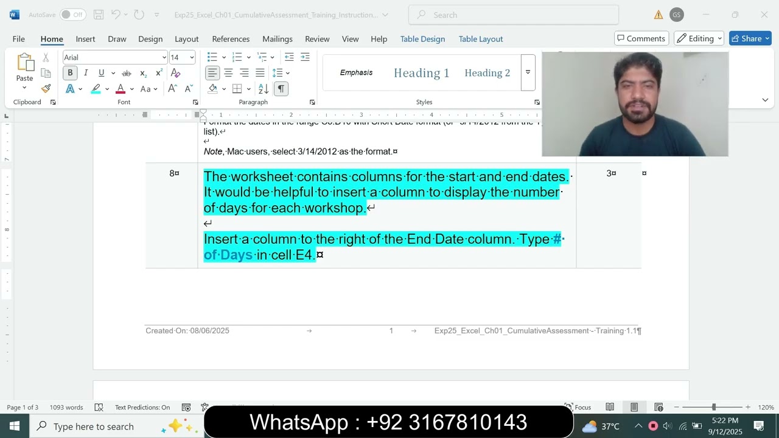Open the Font dialog launcher

point(195,102)
